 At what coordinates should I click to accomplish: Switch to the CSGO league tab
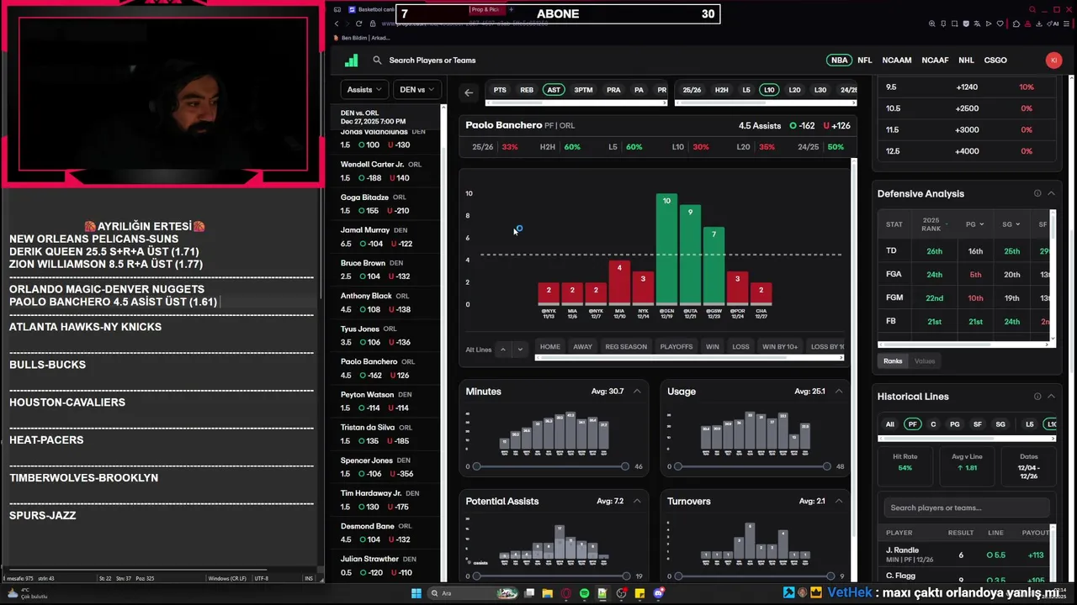coord(995,60)
